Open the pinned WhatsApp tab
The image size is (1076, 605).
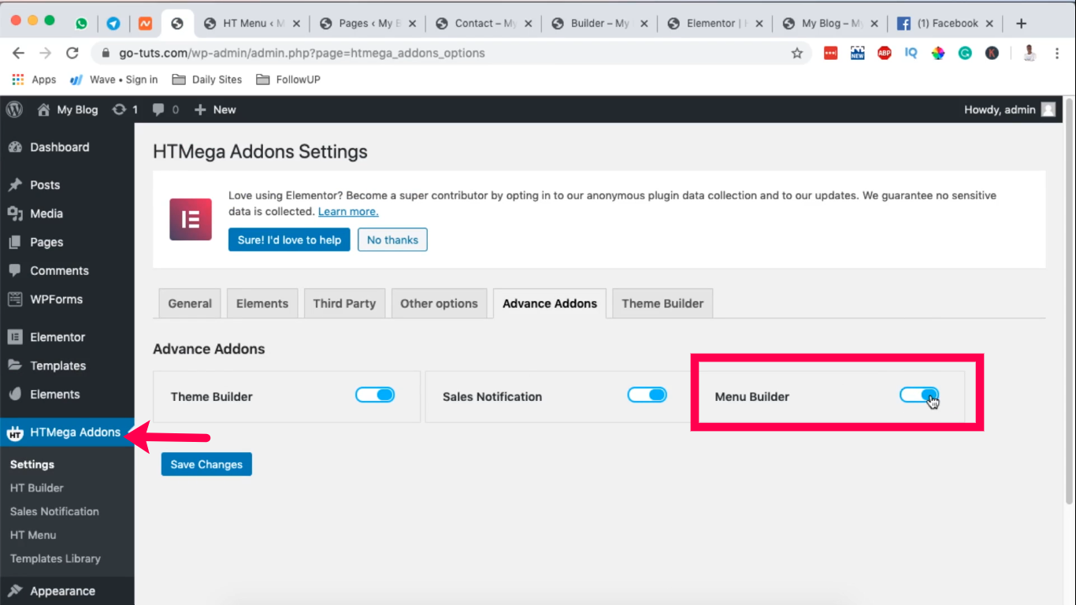82,24
